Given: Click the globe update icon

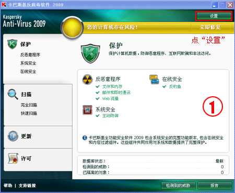Looking at the screenshot, I should click(13, 136).
